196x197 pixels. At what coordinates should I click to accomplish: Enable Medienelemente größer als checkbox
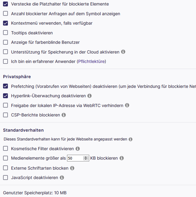[x=5, y=158]
